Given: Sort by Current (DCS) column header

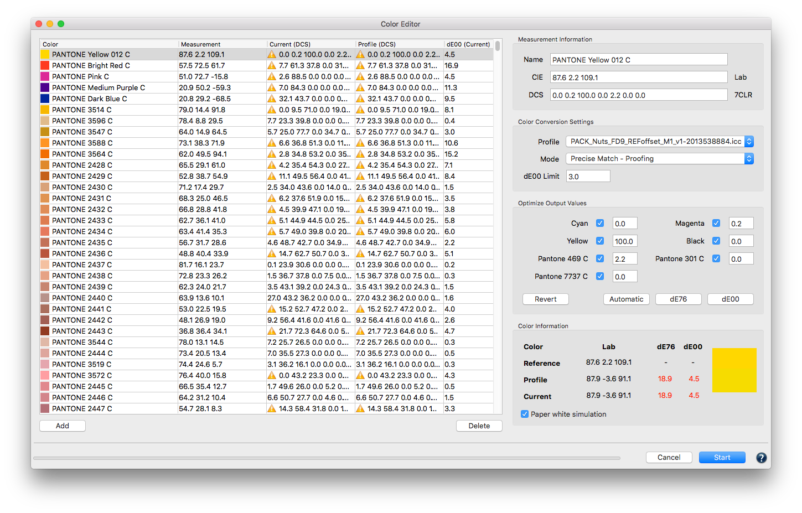Looking at the screenshot, I should [311, 44].
